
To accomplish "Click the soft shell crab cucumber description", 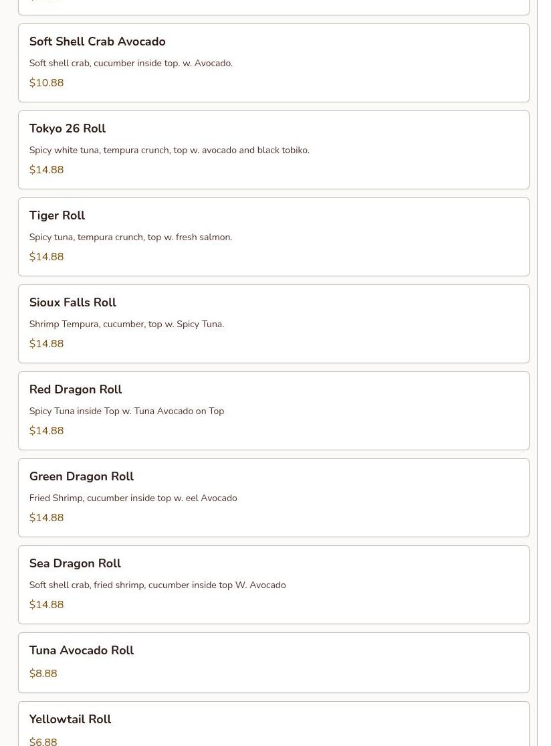I will point(130,63).
